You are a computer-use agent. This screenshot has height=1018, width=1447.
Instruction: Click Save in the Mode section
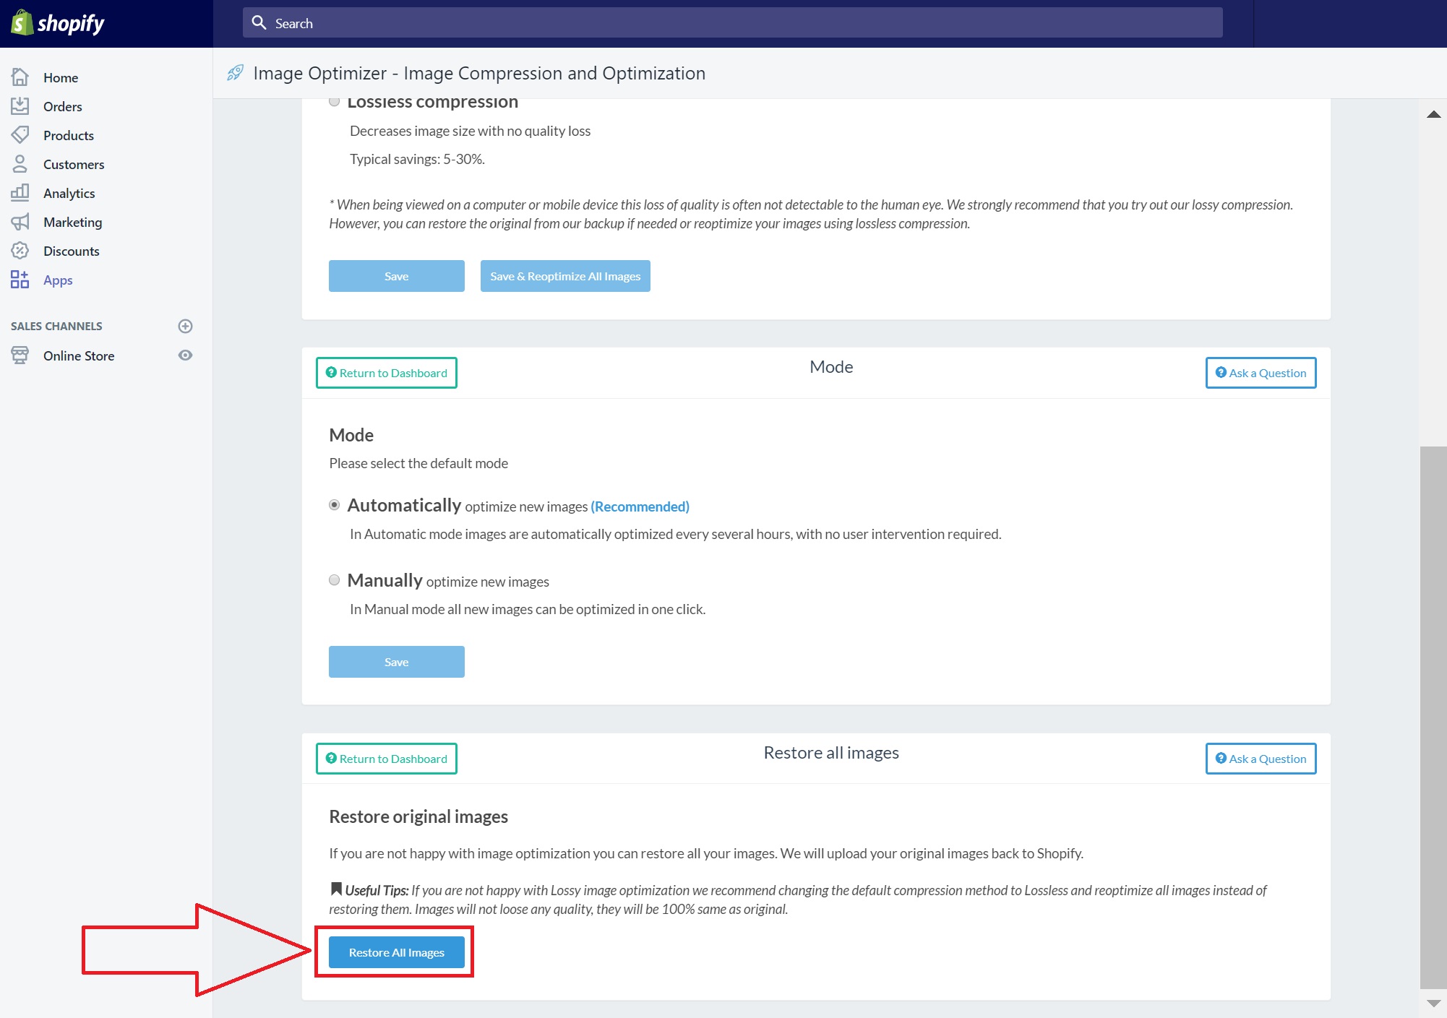(397, 662)
